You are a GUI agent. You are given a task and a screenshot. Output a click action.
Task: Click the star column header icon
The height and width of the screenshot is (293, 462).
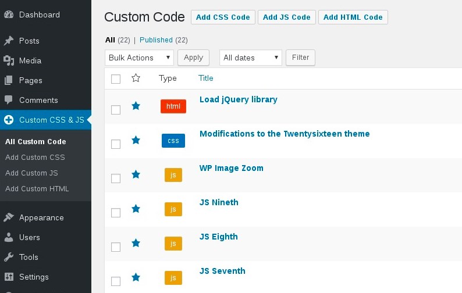tap(136, 78)
